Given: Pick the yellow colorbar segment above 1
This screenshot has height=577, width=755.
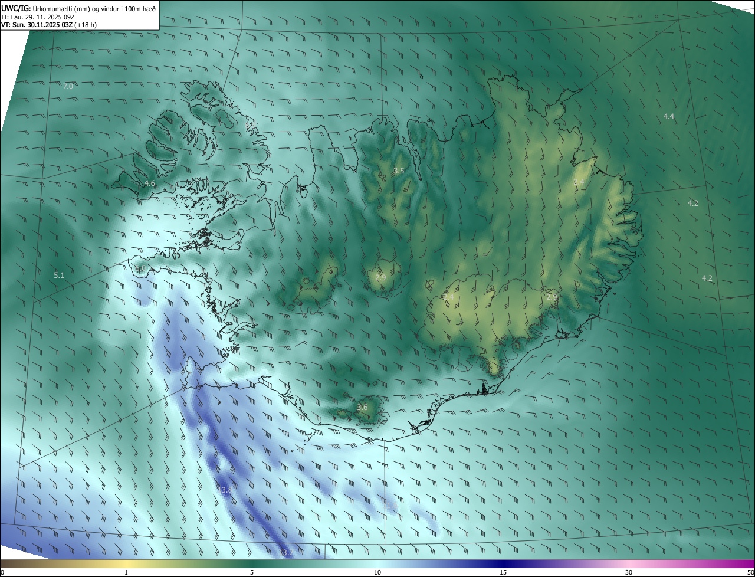Looking at the screenshot, I should [126, 563].
